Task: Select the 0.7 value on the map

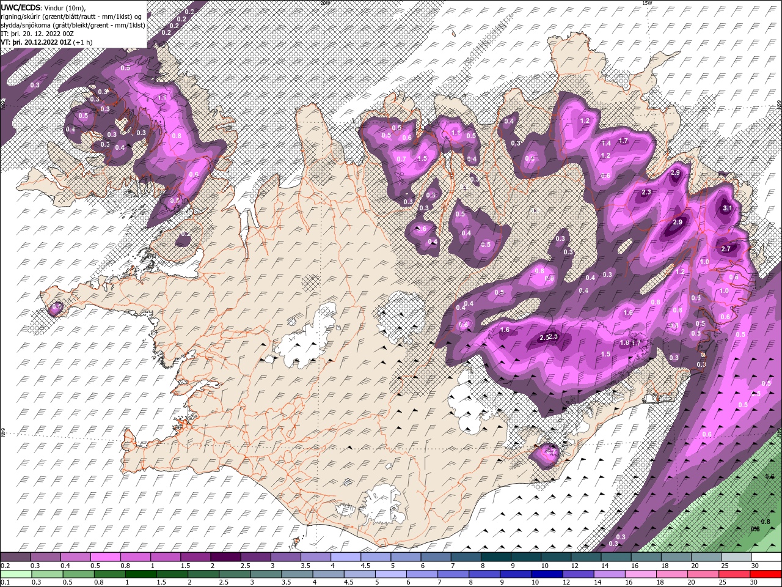Action: [401, 159]
